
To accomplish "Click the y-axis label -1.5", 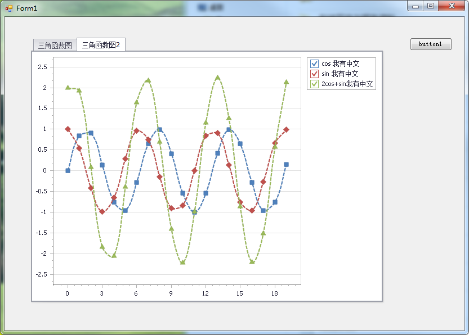I will tap(41, 233).
